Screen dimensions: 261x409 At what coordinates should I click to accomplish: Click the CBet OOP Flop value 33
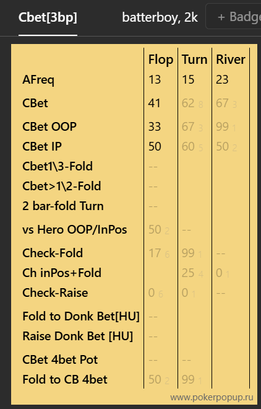155,126
